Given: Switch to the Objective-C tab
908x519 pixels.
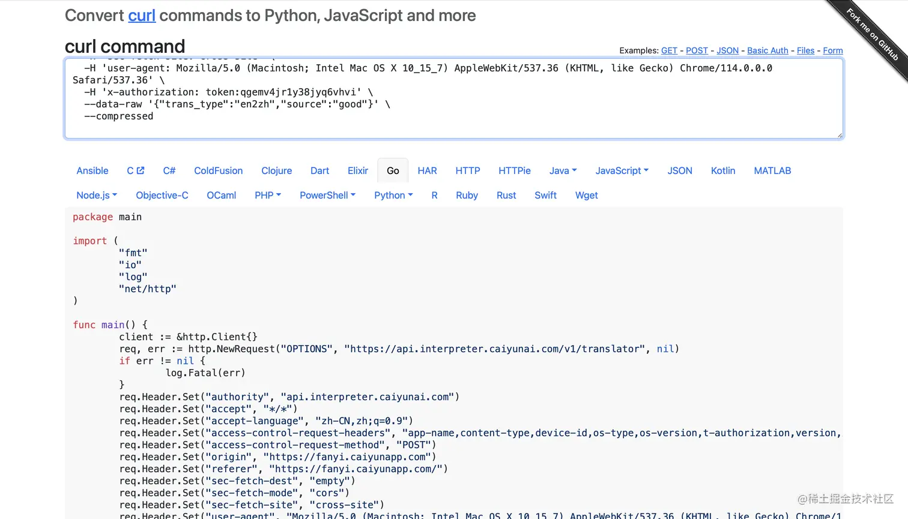Looking at the screenshot, I should coord(162,195).
